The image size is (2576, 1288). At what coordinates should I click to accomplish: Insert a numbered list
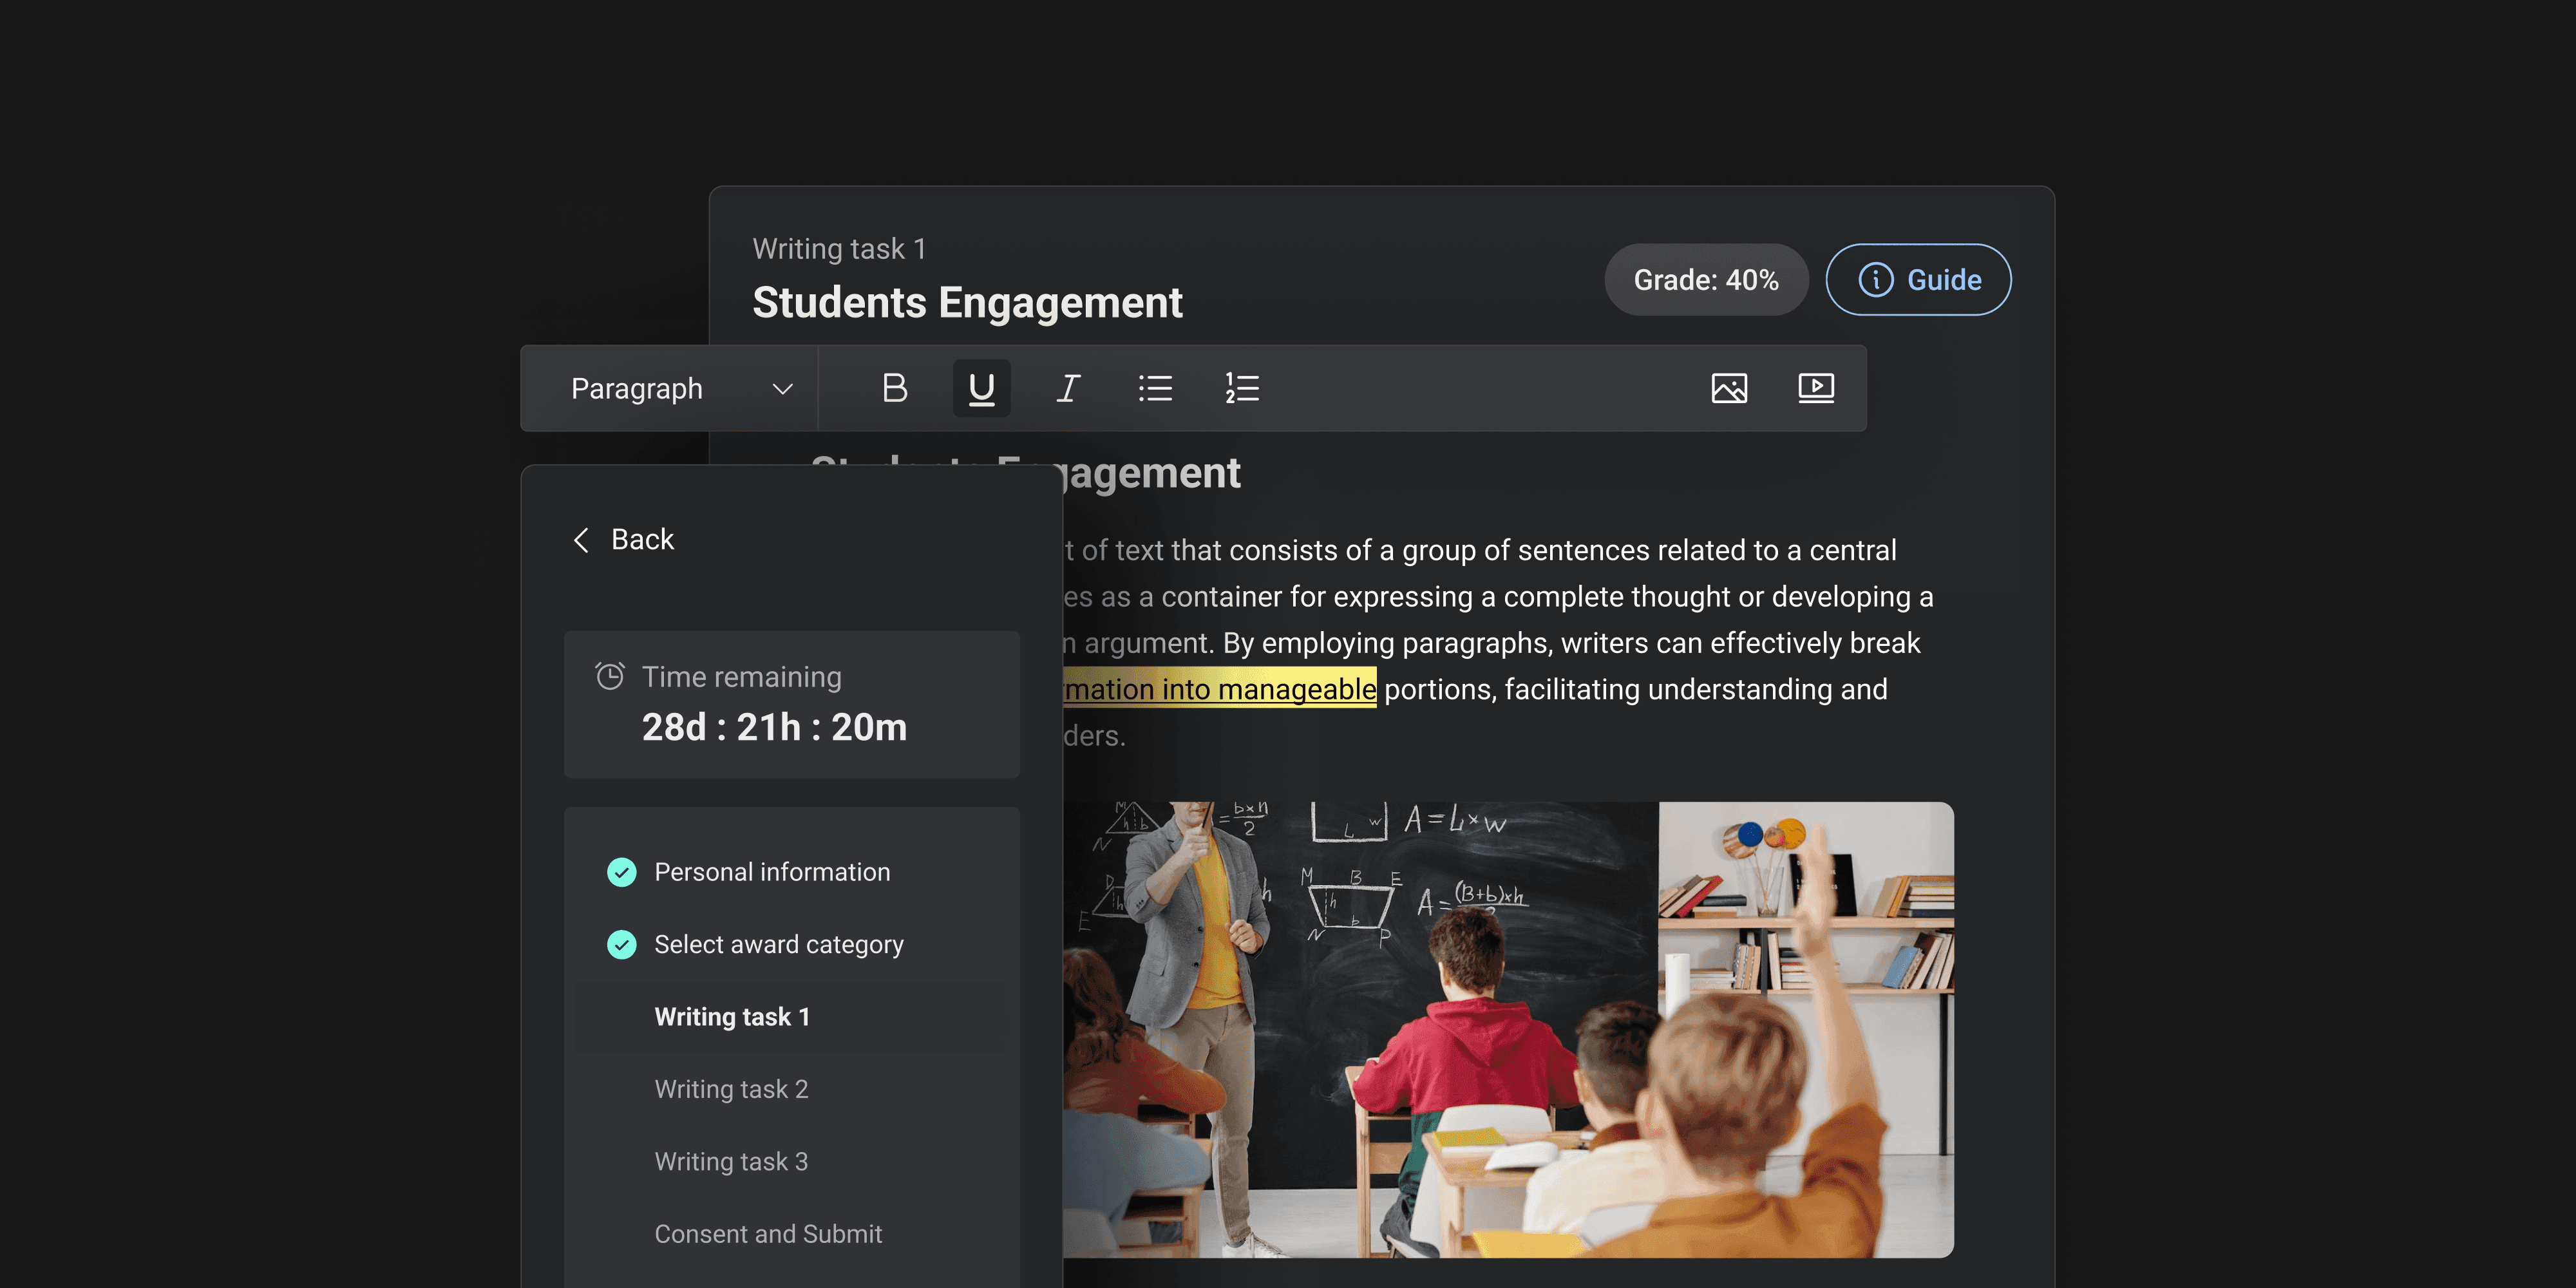click(x=1242, y=388)
